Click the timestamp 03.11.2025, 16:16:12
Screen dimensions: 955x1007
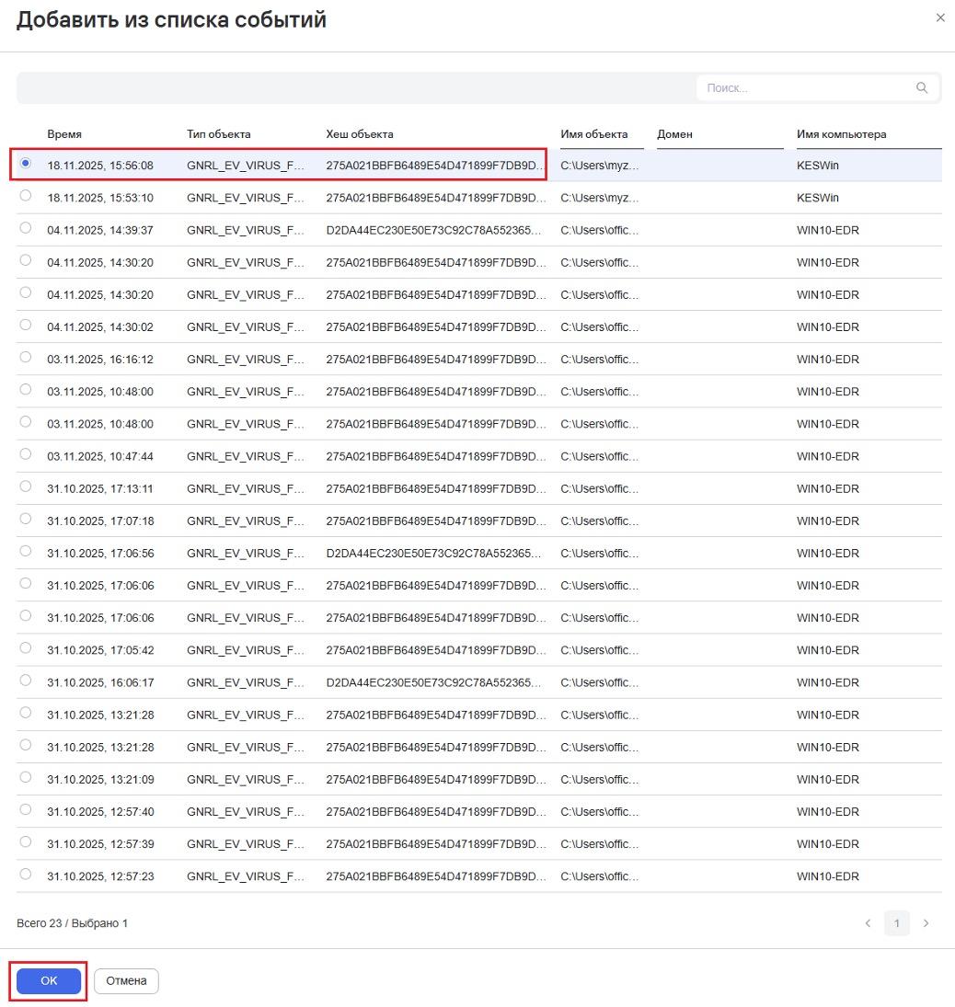click(100, 359)
